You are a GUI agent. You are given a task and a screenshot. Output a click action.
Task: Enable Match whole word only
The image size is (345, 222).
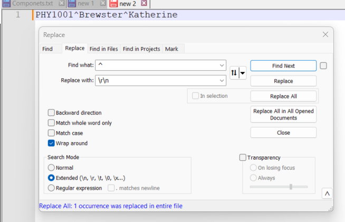pos(51,123)
